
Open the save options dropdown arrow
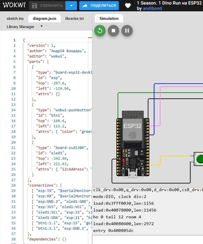(x=71, y=6)
